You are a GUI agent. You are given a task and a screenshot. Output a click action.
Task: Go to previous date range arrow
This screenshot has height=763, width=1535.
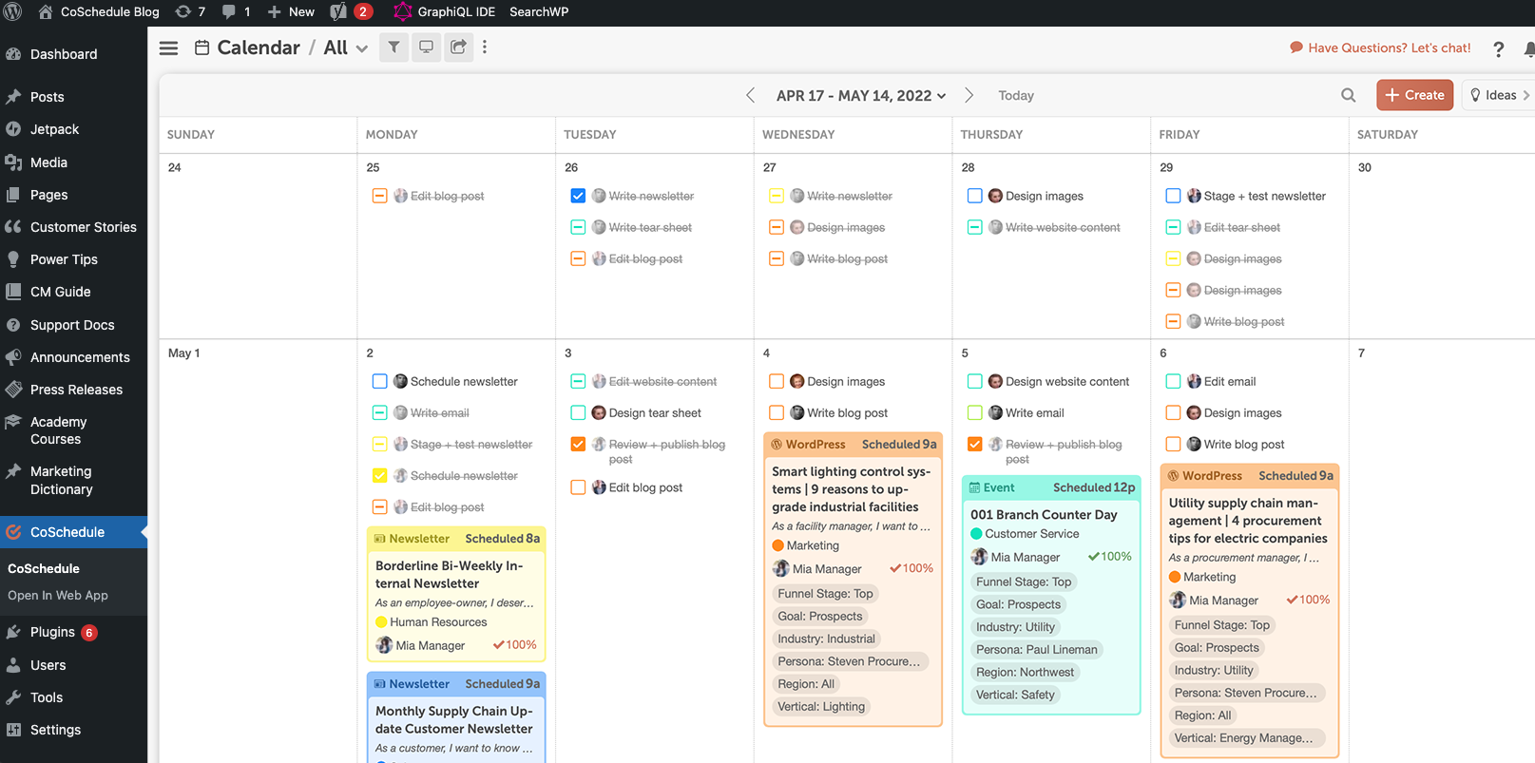tap(751, 95)
